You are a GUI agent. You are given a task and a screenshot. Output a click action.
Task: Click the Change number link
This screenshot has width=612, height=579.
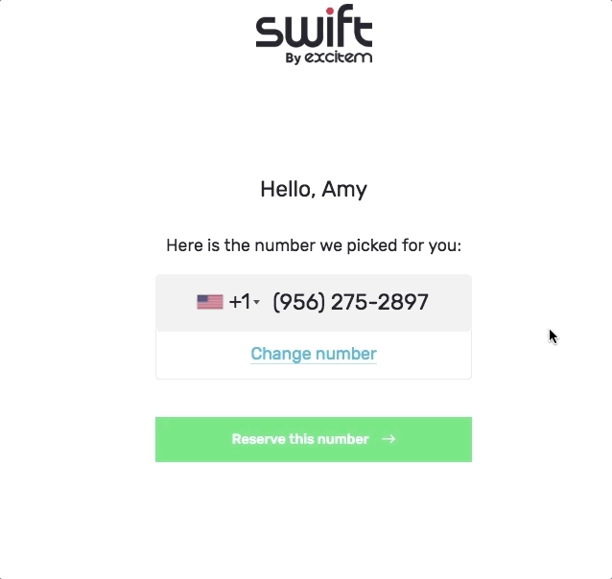314,354
